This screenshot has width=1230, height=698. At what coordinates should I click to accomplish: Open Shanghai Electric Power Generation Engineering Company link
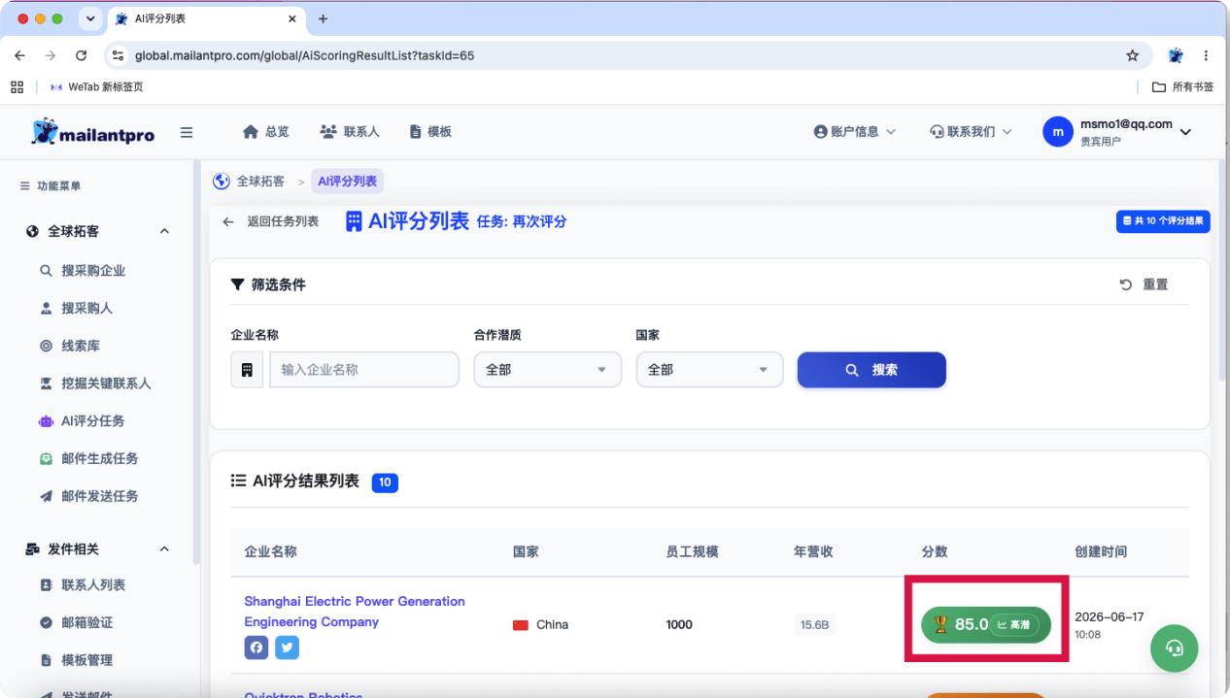click(x=355, y=612)
